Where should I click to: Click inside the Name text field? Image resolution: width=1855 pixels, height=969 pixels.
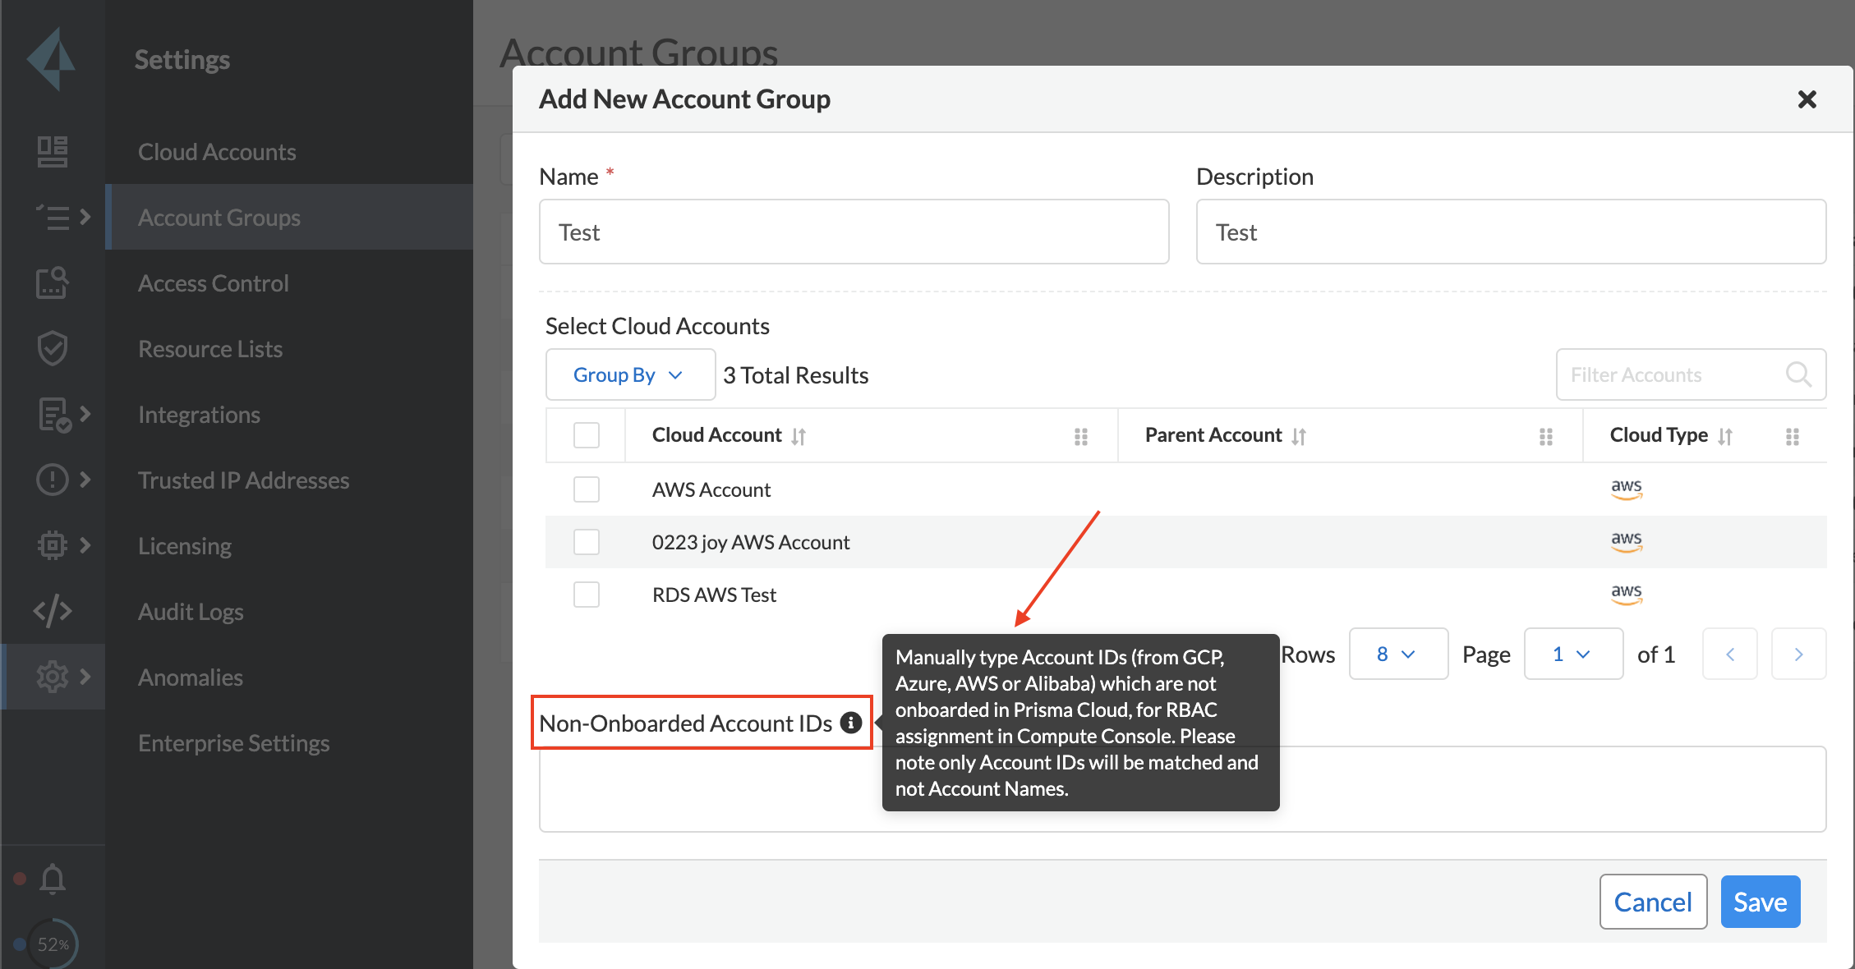coord(854,232)
